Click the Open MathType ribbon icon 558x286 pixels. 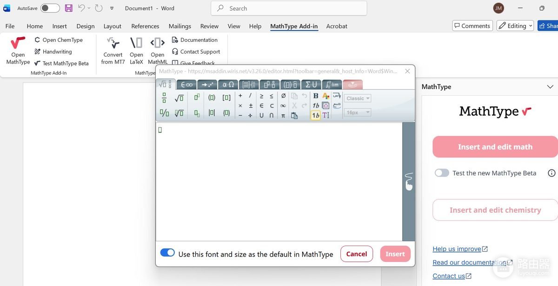click(18, 51)
